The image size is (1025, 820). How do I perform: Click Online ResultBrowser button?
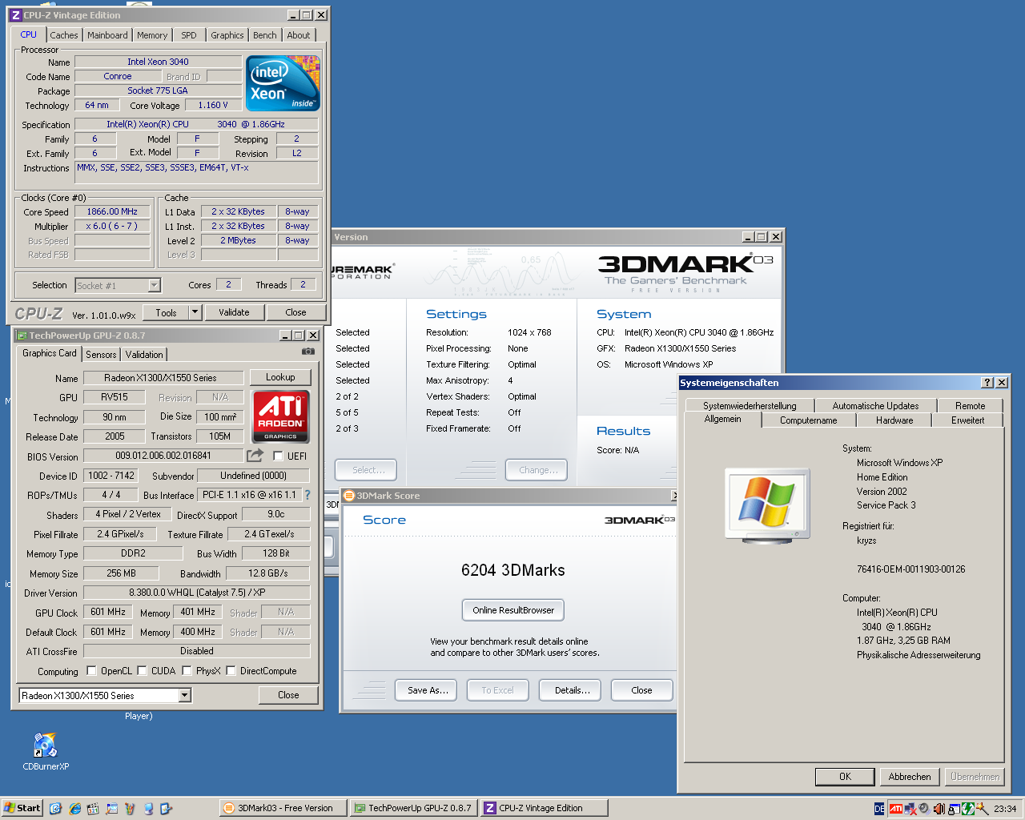tap(513, 610)
